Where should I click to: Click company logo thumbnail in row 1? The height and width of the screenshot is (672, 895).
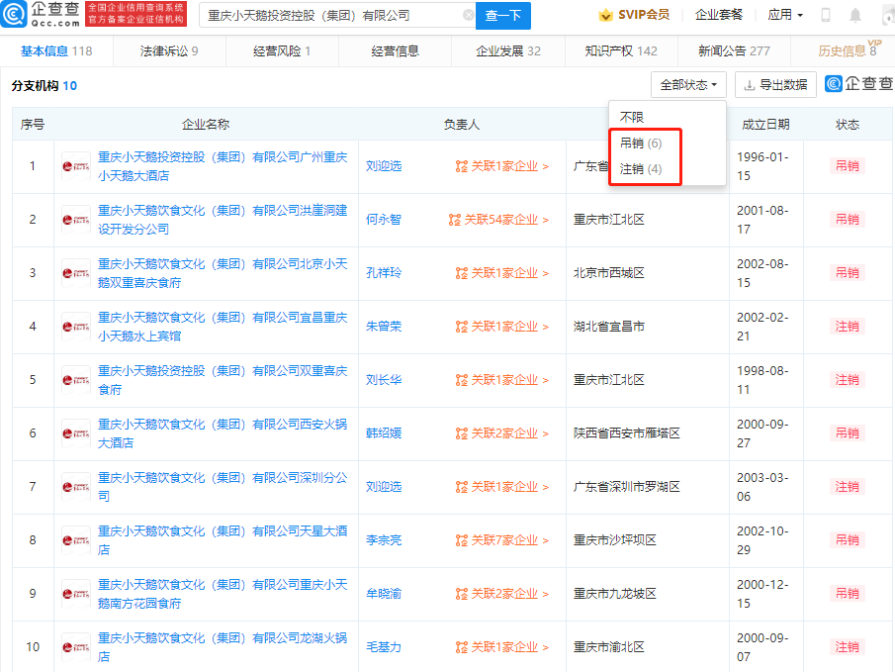tap(76, 166)
